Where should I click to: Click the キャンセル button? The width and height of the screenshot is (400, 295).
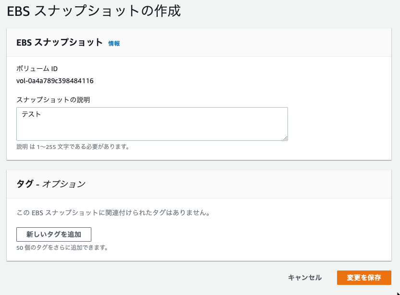305,277
